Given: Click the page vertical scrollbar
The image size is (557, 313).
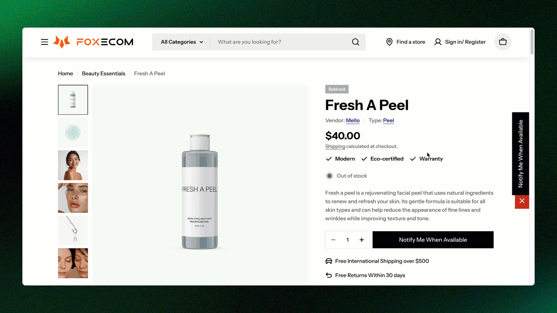Looking at the screenshot, I should click(x=532, y=42).
